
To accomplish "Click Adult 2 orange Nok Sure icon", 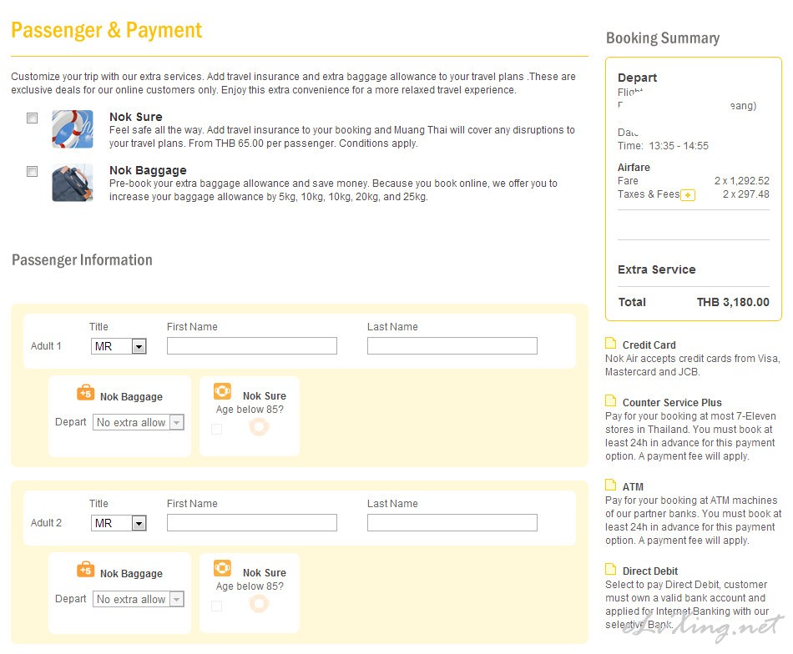I will tap(222, 568).
